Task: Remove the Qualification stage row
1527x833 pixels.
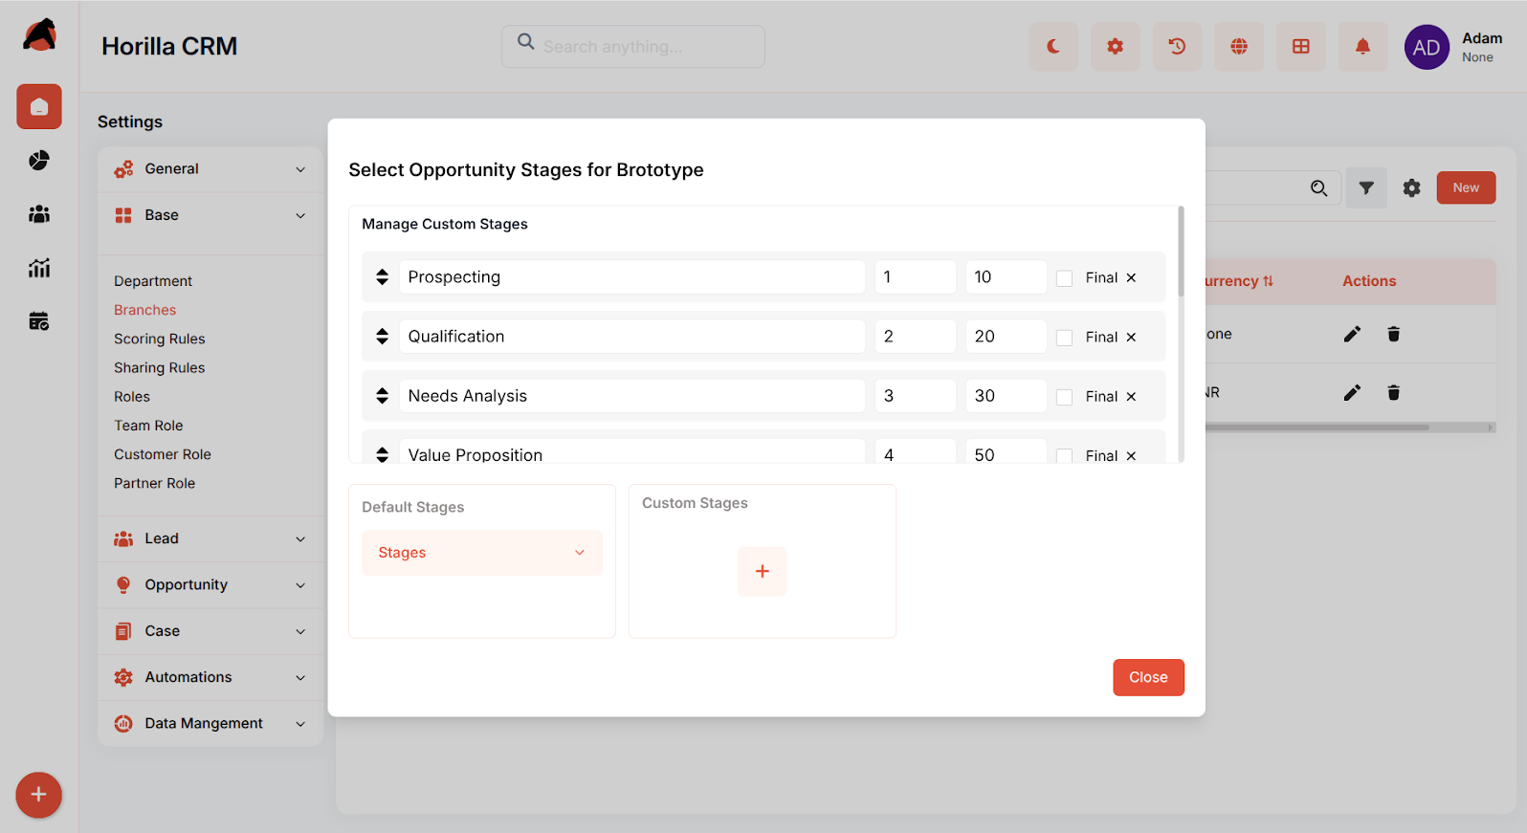Action: pyautogui.click(x=1131, y=337)
